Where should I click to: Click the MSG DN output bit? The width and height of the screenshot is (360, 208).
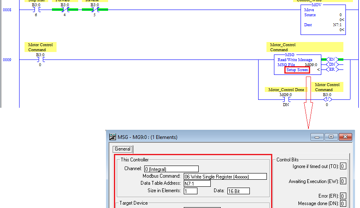pos(332,64)
